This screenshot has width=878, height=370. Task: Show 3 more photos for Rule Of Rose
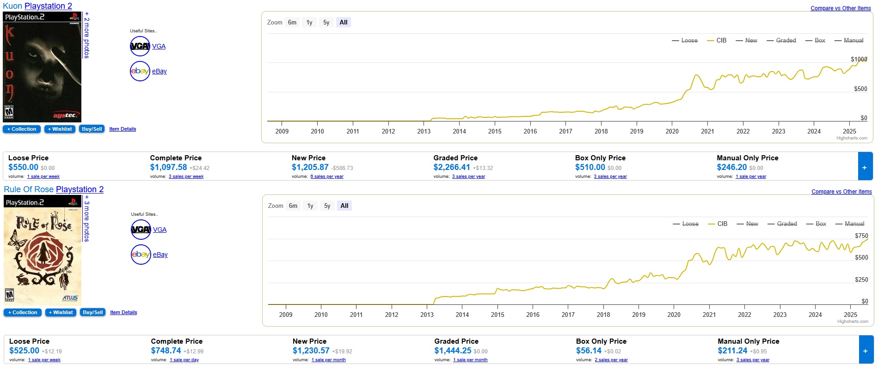[86, 218]
